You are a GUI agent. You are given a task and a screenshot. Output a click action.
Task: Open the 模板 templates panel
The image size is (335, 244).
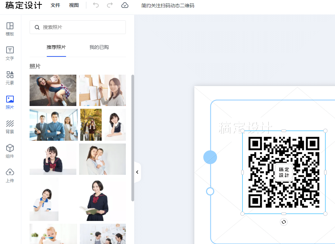click(x=10, y=29)
